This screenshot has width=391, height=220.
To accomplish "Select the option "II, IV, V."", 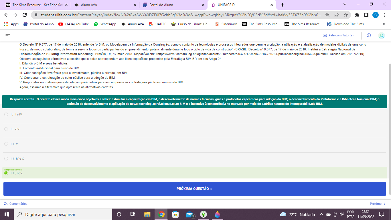I will [x=6, y=129].
